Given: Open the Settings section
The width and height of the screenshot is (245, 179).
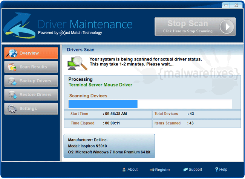Looking at the screenshot, I should [x=31, y=109].
